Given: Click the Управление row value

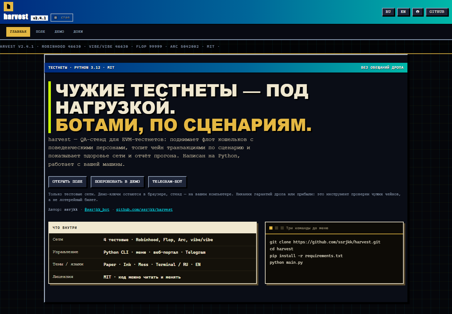Looking at the screenshot, I should pyautogui.click(x=154, y=252).
